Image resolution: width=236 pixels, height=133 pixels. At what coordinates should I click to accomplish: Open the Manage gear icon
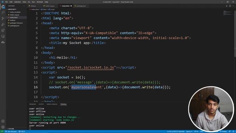pyautogui.click(x=3, y=127)
